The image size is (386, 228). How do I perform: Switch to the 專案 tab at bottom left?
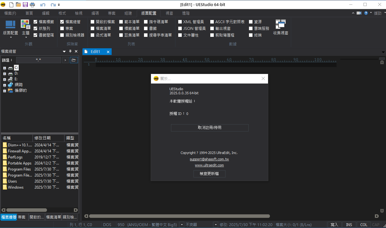tap(22, 217)
